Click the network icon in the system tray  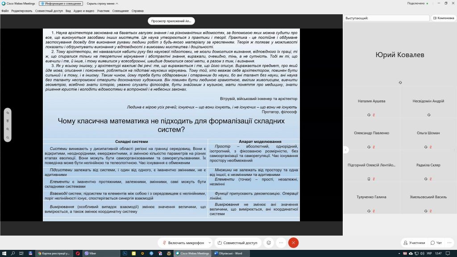(x=416, y=253)
